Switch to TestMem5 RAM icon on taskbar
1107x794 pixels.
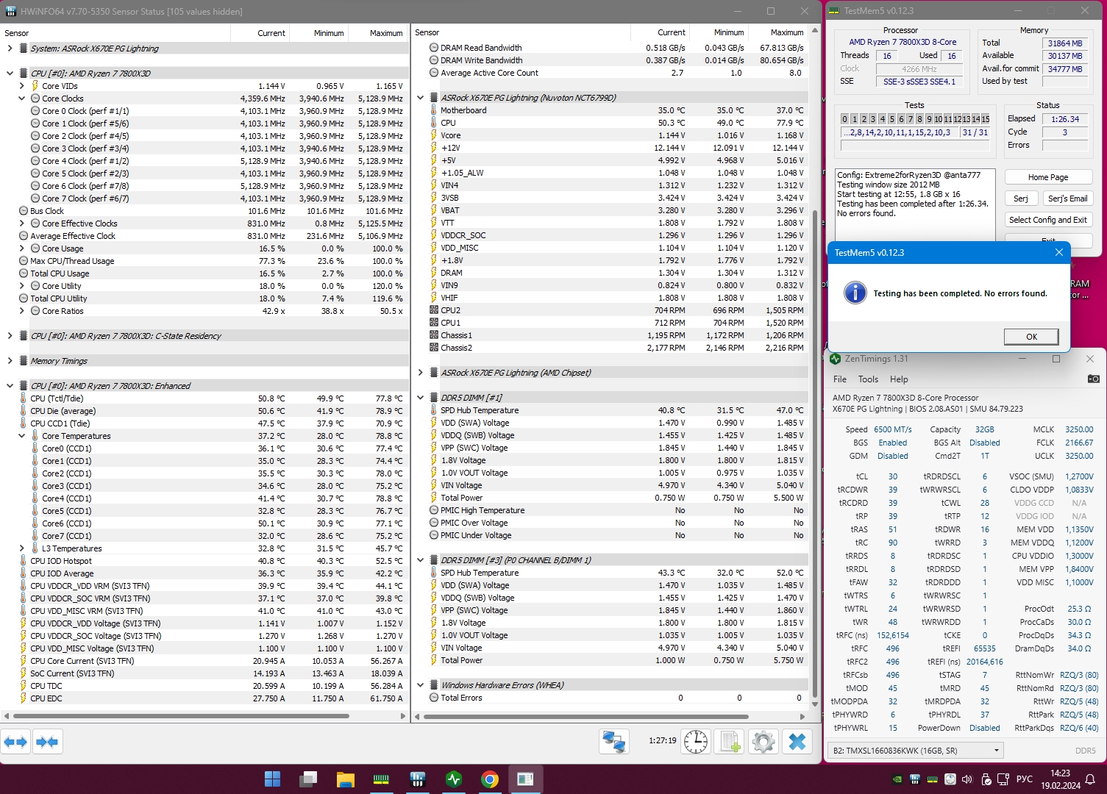pyautogui.click(x=381, y=779)
